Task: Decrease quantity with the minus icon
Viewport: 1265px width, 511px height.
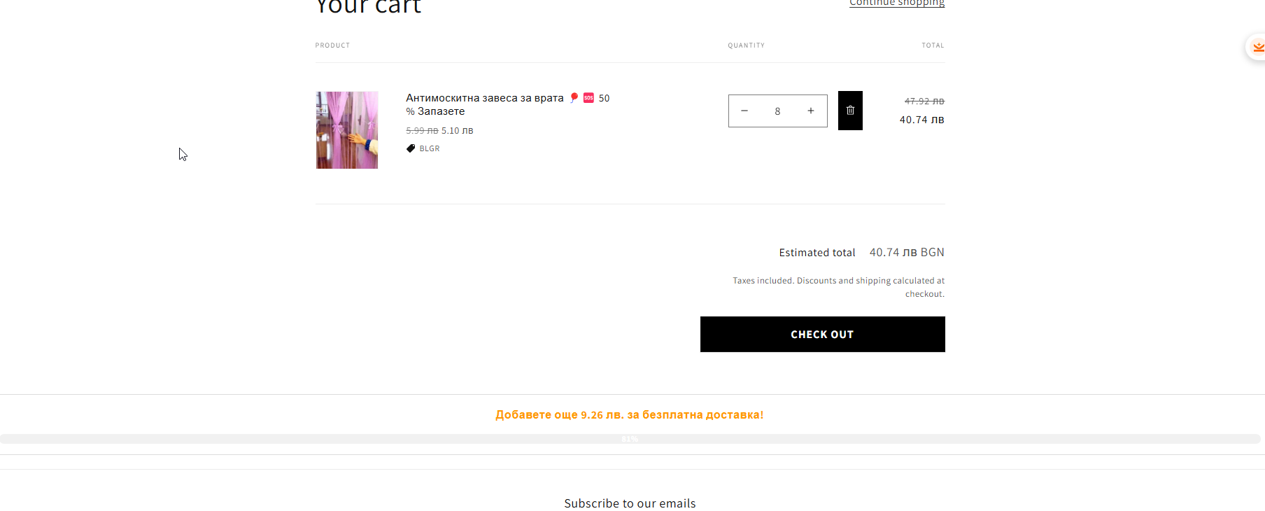Action: (x=744, y=111)
